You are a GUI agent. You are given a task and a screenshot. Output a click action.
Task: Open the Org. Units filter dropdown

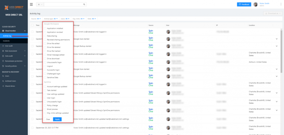[x=79, y=19]
